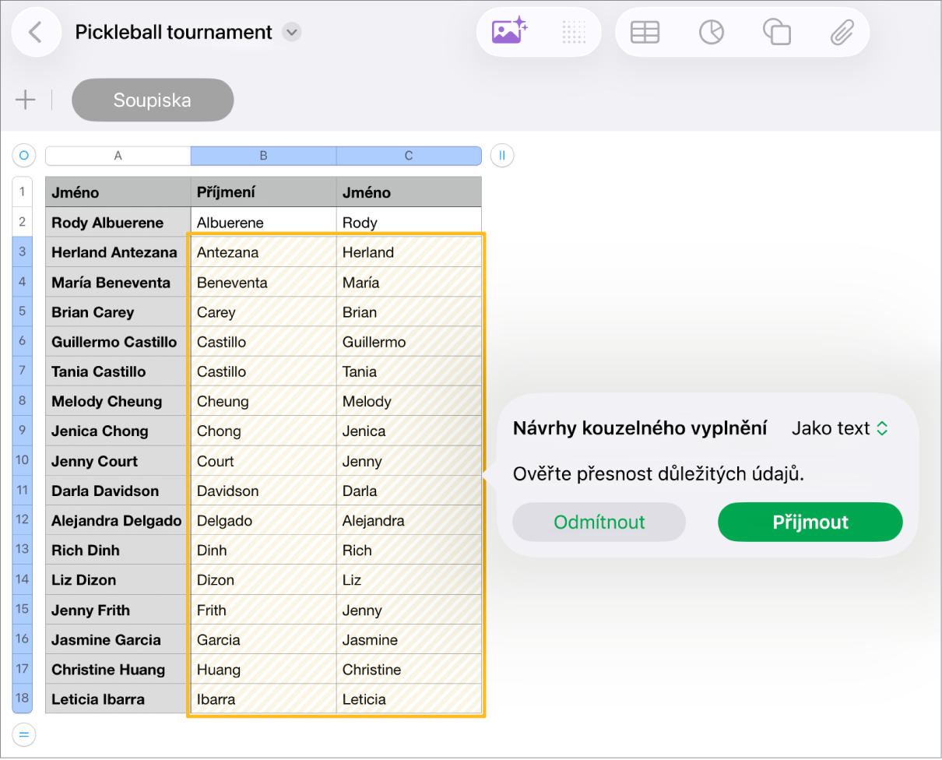This screenshot has width=942, height=760.
Task: Select the Court cell in column B
Action: (263, 461)
